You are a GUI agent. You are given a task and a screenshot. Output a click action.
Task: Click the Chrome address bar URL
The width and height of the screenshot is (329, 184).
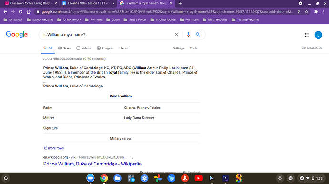pyautogui.click(x=167, y=12)
